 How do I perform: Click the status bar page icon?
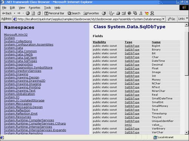[x=2, y=137]
